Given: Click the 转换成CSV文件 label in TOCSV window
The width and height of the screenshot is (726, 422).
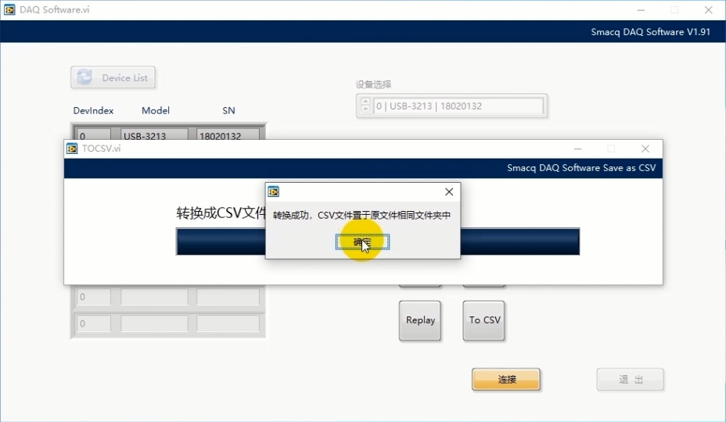Looking at the screenshot, I should coord(221,213).
